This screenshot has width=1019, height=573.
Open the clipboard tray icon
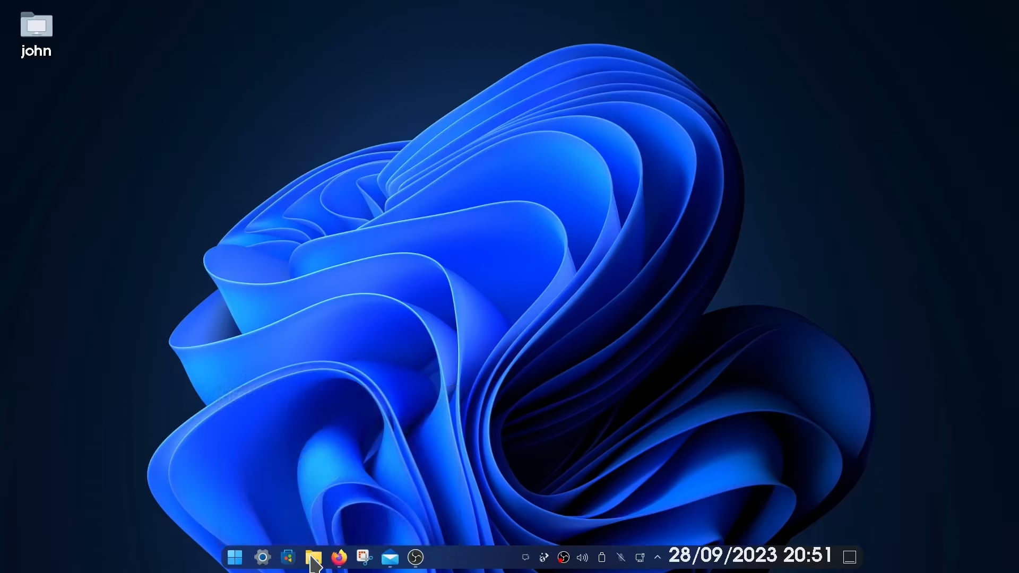click(x=601, y=557)
